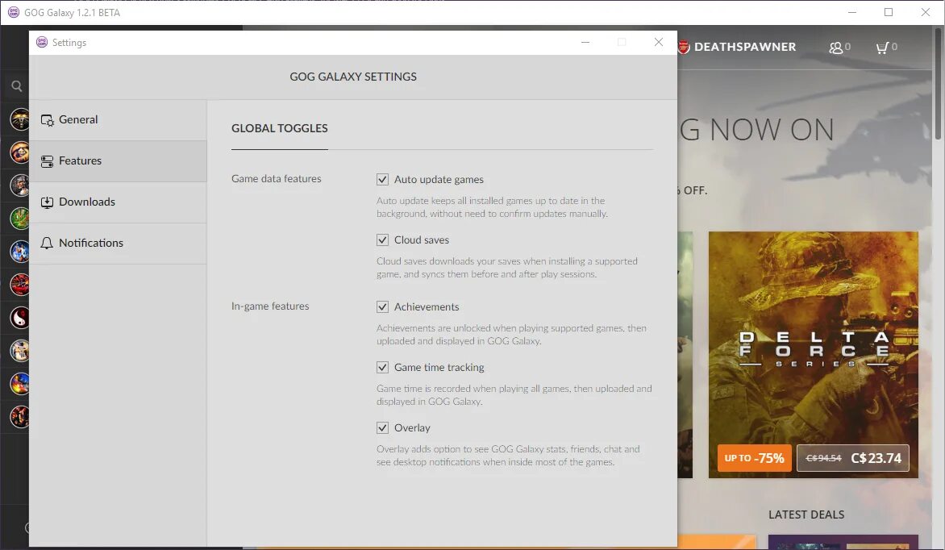Viewport: 945px width, 550px height.
Task: Minimize the GOG Galaxy main window
Action: tap(852, 12)
